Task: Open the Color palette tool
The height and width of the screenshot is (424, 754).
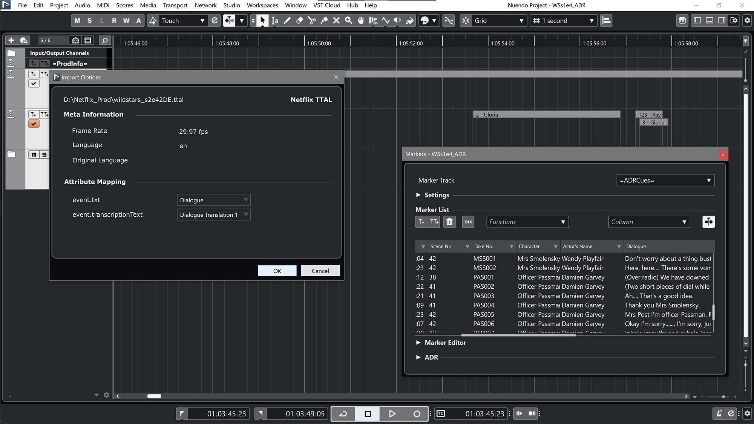Action: tap(425, 21)
